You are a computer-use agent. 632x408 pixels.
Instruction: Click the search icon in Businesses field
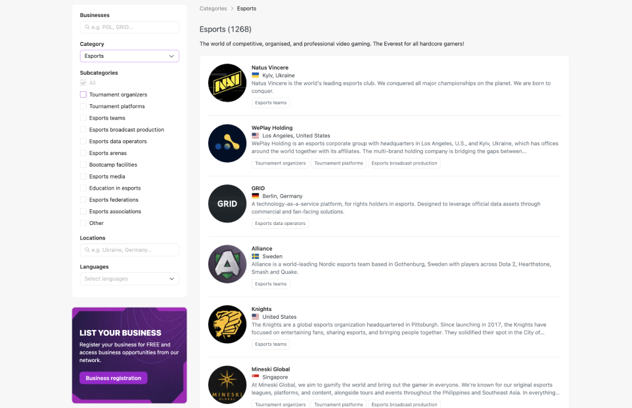click(87, 27)
